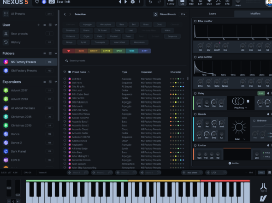Screen dimensions: 272x203
Task: Toggle the Reverb effect power button
Action: (195, 114)
